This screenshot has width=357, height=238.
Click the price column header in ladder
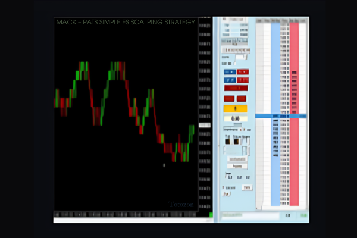[284, 21]
